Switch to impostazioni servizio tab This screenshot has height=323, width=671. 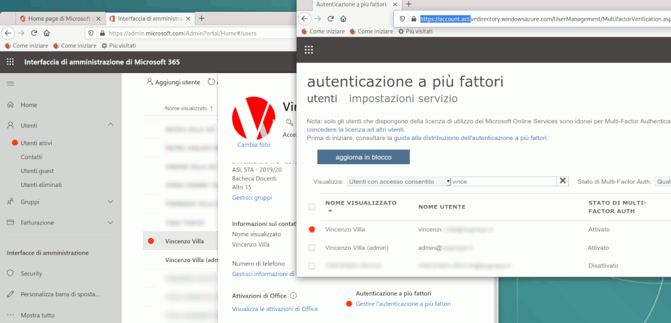coord(403,99)
